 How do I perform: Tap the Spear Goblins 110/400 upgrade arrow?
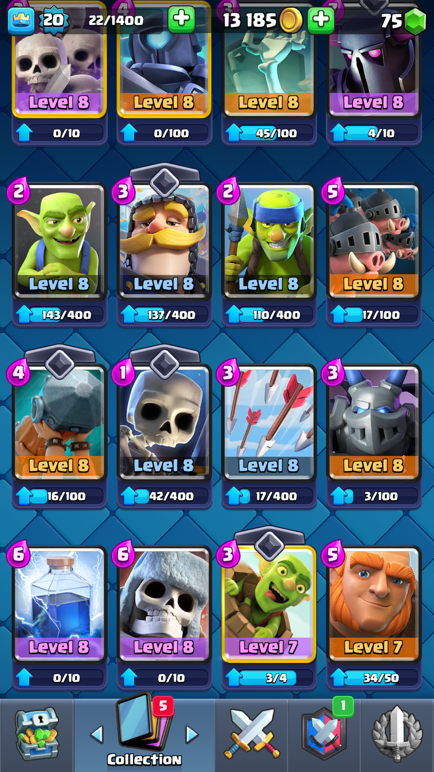point(233,315)
